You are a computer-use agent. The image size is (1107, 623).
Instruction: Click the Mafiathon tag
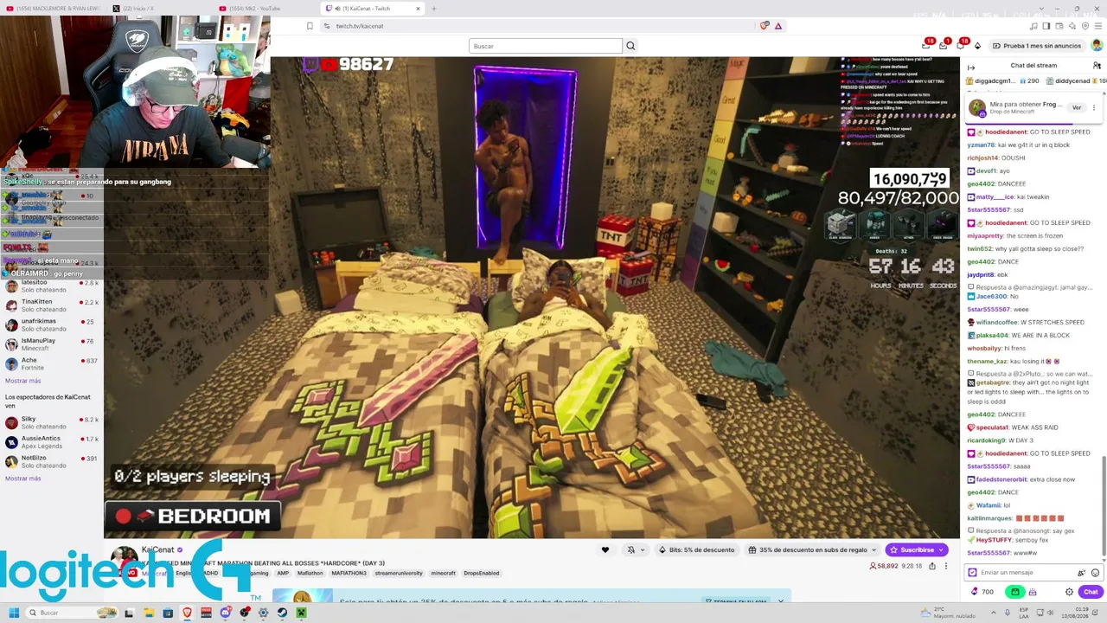310,573
